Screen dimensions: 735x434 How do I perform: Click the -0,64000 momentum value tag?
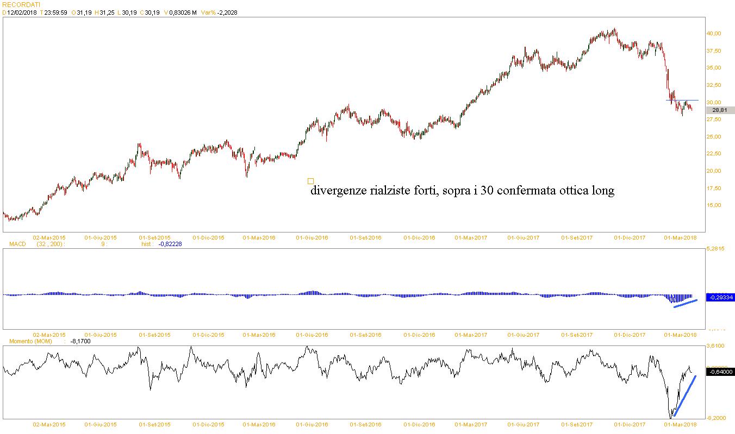point(720,372)
